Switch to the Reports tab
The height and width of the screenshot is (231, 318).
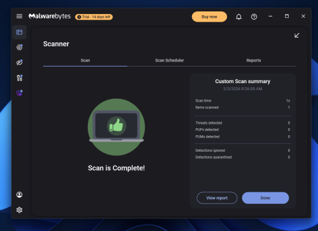click(254, 60)
